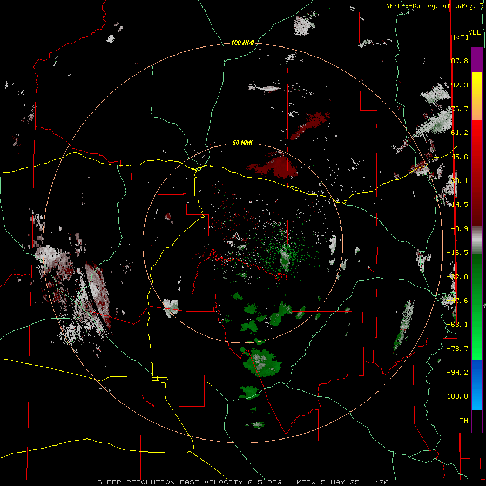Image resolution: width=486 pixels, height=486 pixels.
Task: Click the -78.7 velocity scale value
Action: coord(457,349)
